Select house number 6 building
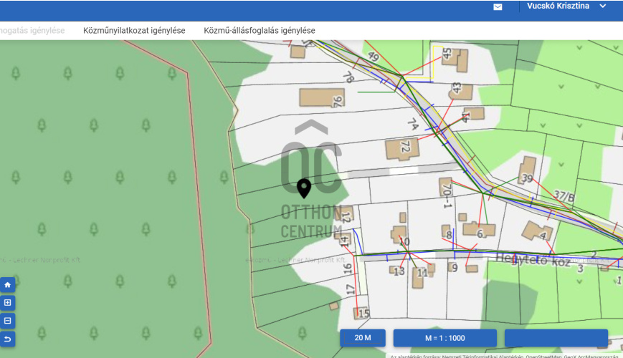 coord(479,230)
